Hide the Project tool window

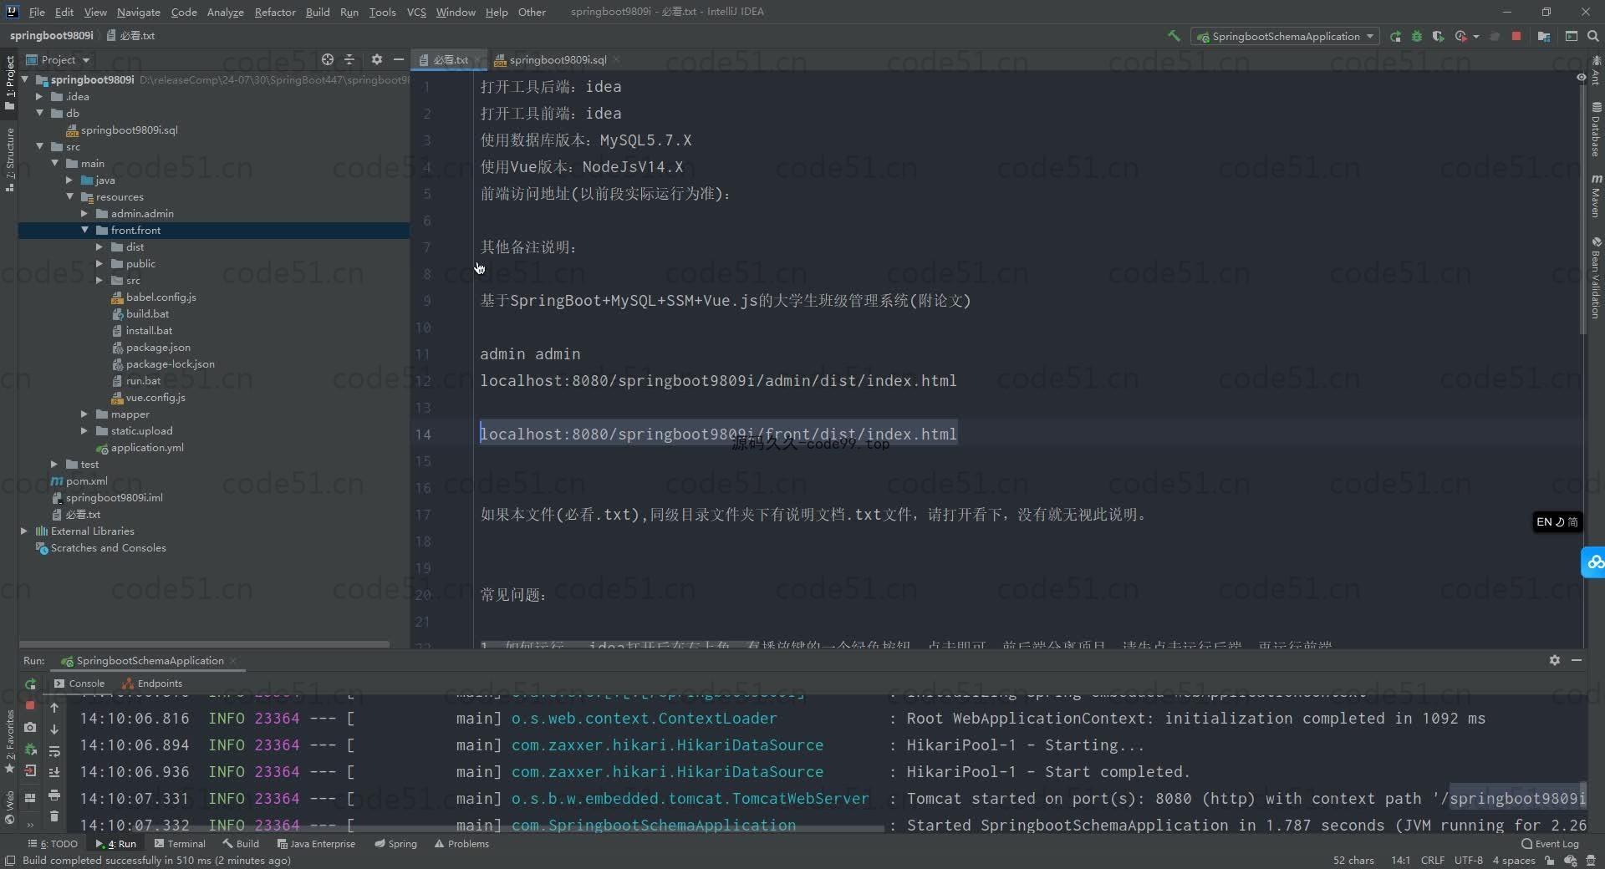pyautogui.click(x=399, y=59)
